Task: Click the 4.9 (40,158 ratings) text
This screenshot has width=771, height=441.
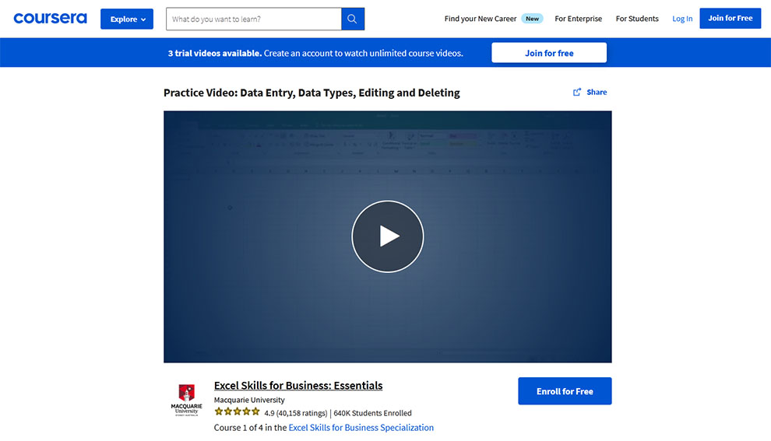Action: coord(295,413)
